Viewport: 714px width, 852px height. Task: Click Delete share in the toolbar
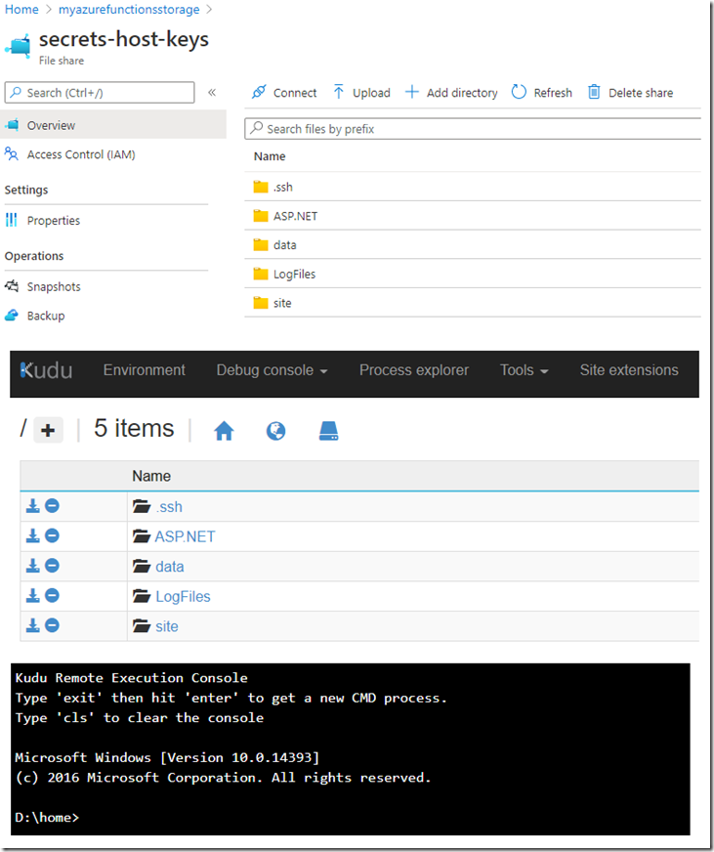[x=630, y=93]
